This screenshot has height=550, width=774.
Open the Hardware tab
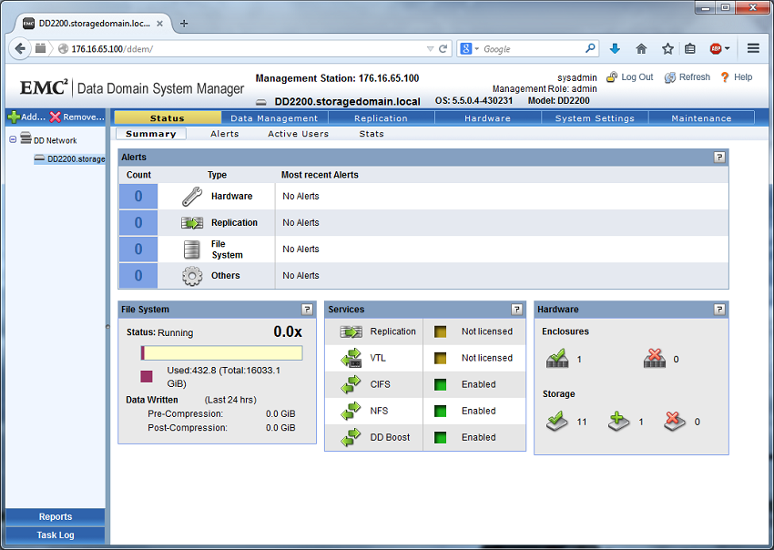[488, 118]
